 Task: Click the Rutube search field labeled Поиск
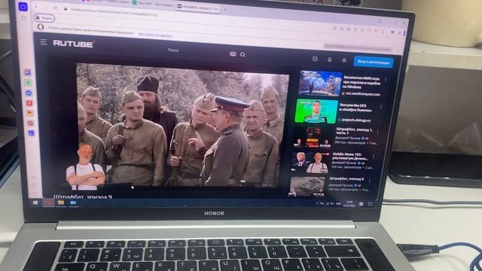(173, 50)
